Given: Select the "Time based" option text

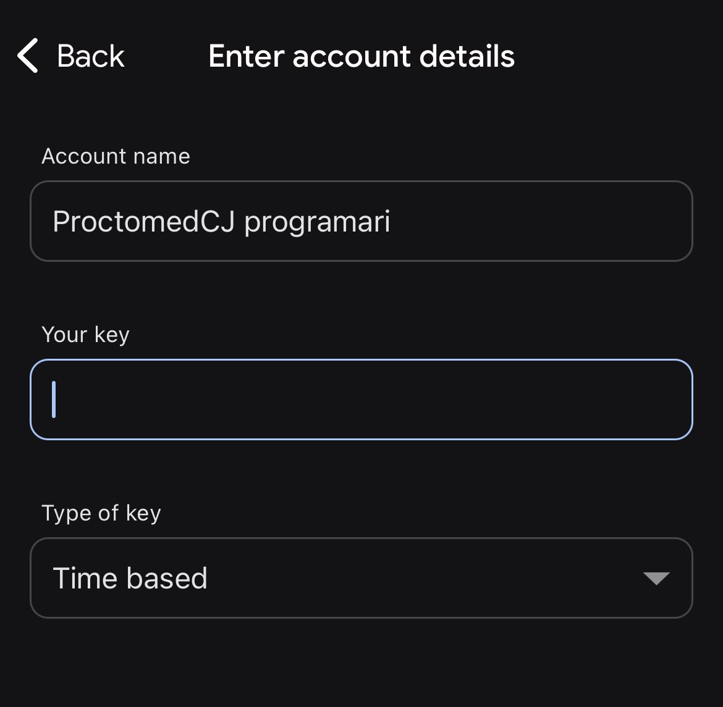Looking at the screenshot, I should [x=130, y=578].
